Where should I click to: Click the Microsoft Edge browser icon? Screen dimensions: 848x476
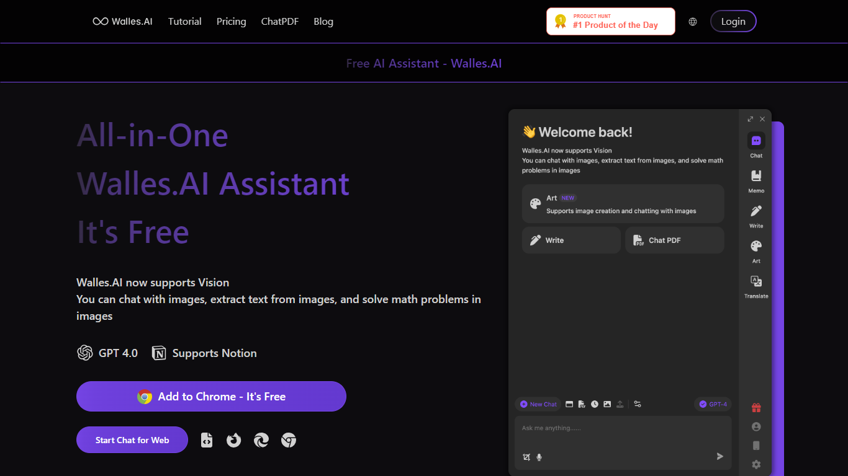tap(261, 440)
